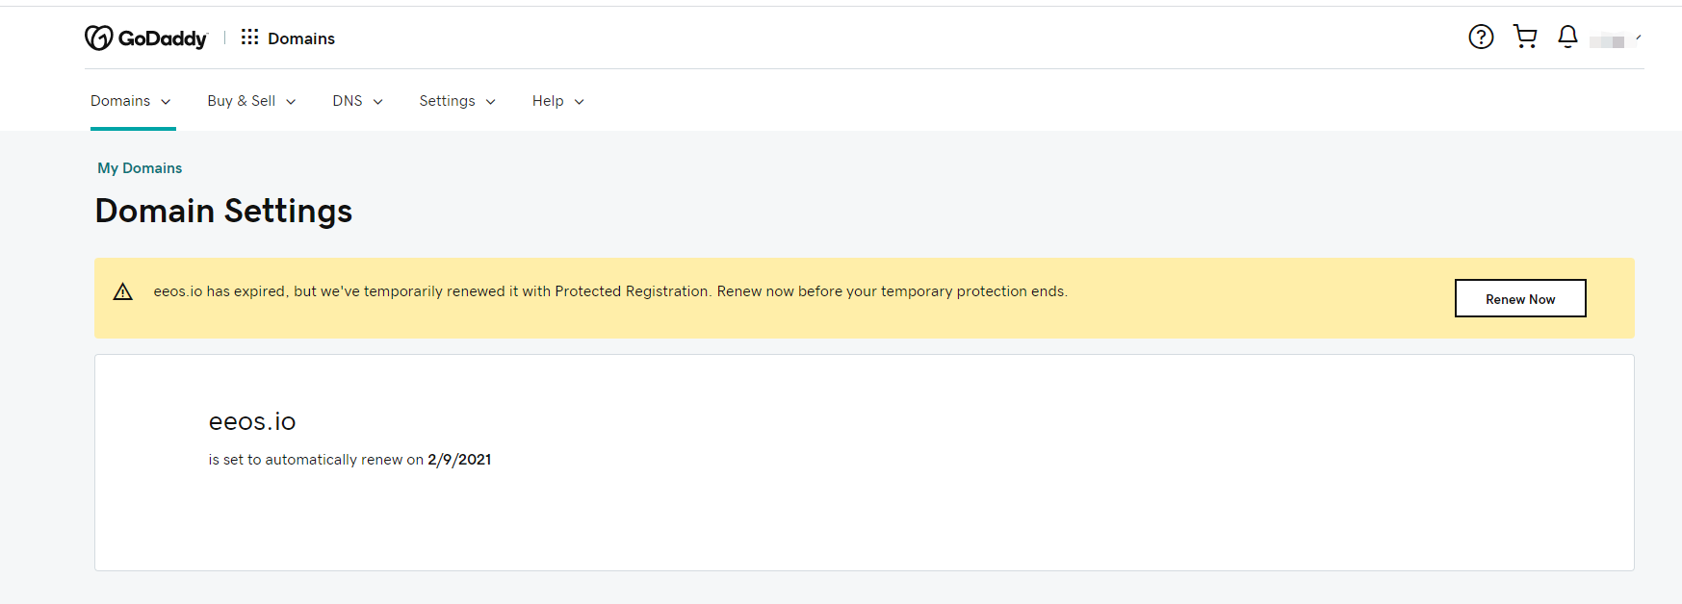Click the renewal date 2/9/2021

(x=459, y=460)
